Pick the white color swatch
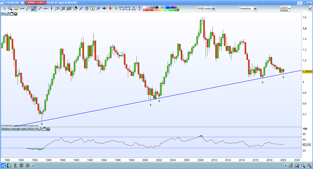 point(144,7)
